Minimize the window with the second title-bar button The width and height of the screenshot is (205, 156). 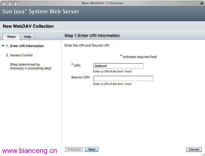[10, 3]
